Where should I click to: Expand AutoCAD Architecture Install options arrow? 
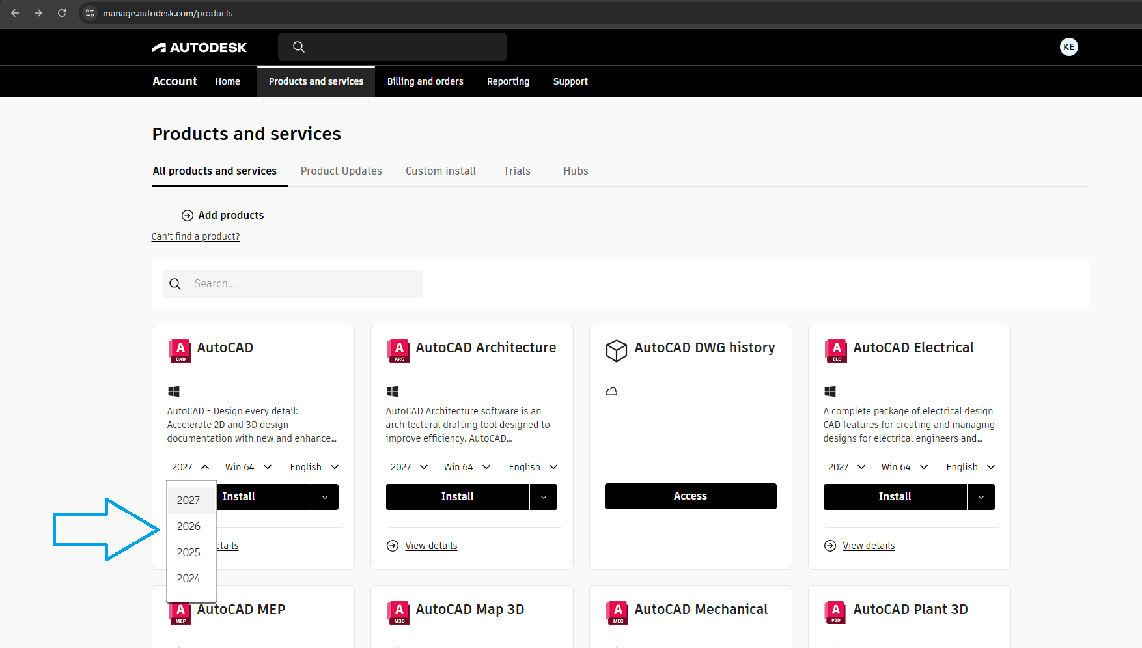click(544, 497)
